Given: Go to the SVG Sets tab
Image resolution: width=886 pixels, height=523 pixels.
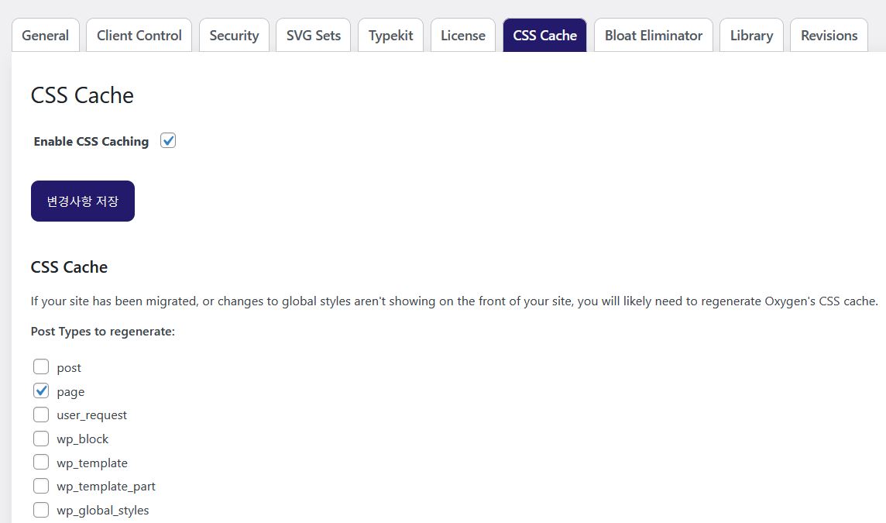Looking at the screenshot, I should 313,36.
